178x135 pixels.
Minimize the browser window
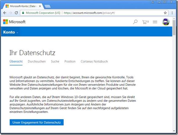pyautogui.click(x=159, y=2)
